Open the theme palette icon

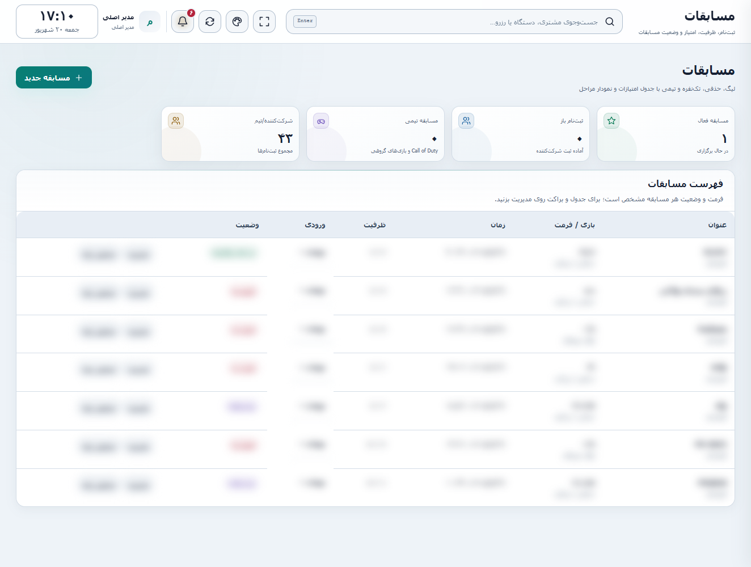point(237,22)
